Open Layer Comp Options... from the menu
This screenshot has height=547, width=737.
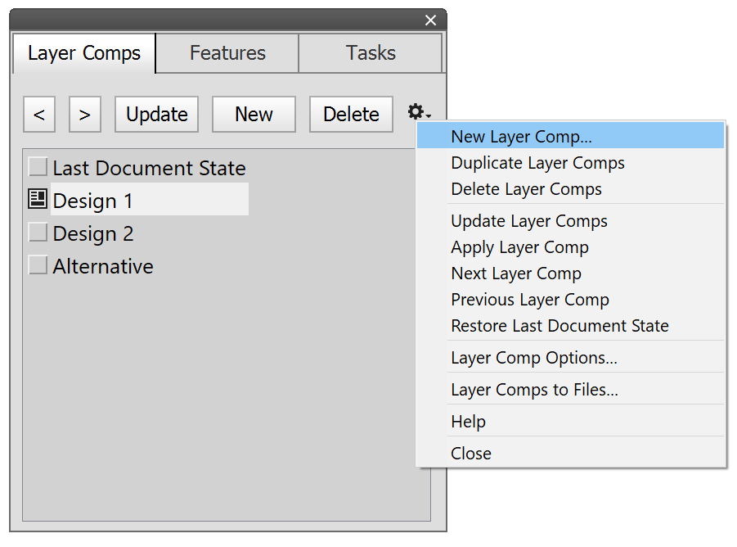533,358
